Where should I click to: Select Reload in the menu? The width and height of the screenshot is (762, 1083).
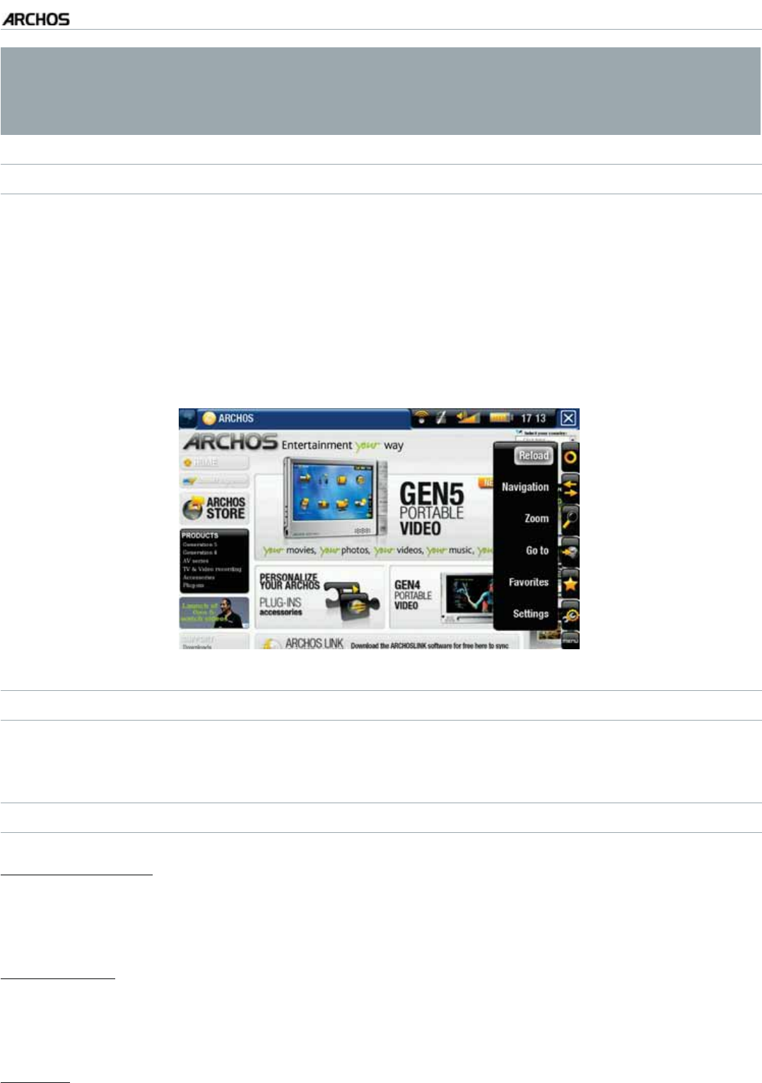(x=534, y=456)
